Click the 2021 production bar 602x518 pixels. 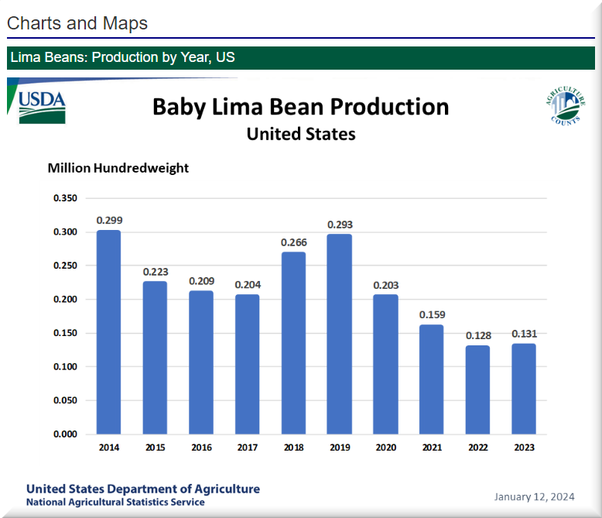coord(432,379)
